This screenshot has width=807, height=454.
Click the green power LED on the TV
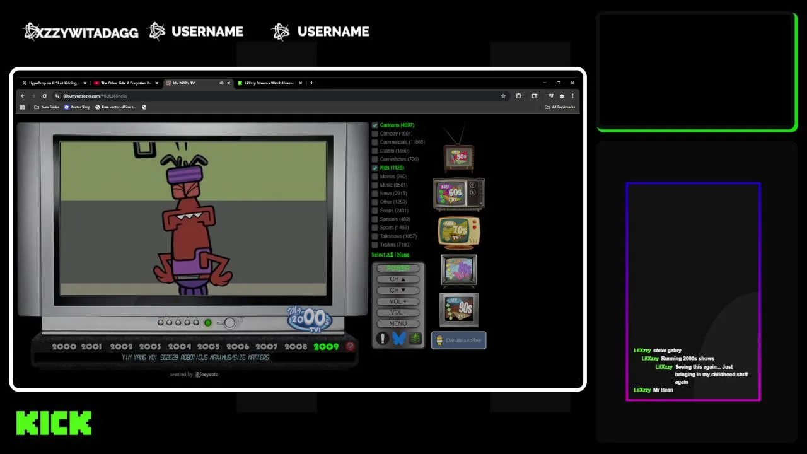coord(207,323)
